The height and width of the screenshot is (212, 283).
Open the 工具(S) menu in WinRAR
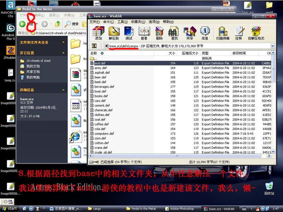pyautogui.click(x=122, y=22)
